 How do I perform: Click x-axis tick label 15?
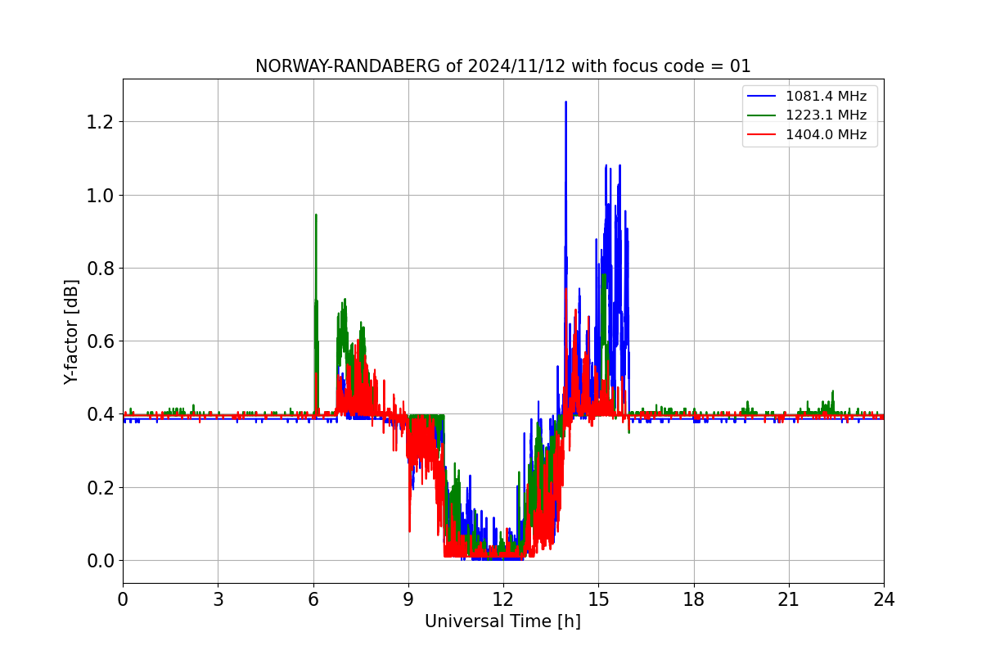[x=598, y=599]
